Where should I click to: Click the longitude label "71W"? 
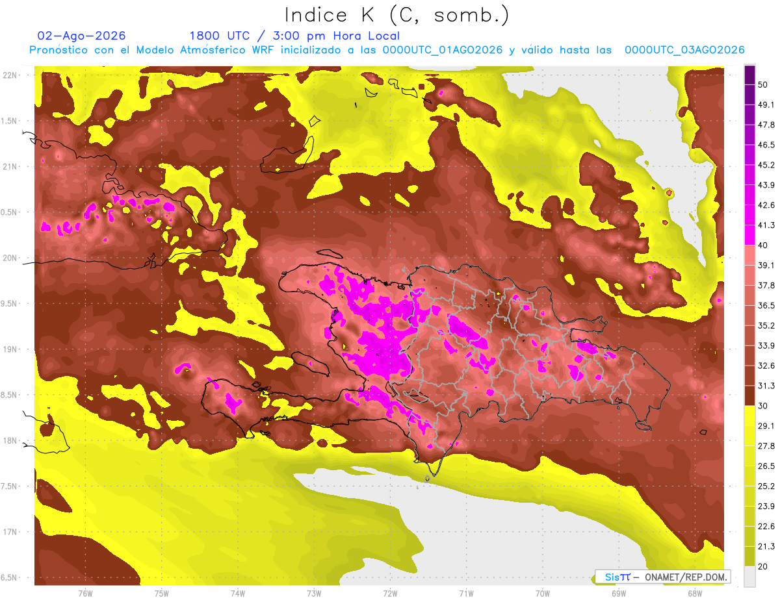tap(466, 594)
